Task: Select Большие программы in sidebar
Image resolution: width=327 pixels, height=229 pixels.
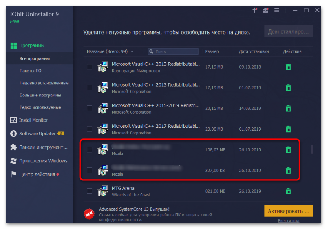Action: click(40, 95)
